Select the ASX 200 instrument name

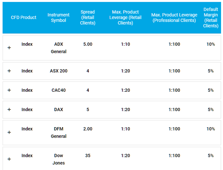(58, 71)
